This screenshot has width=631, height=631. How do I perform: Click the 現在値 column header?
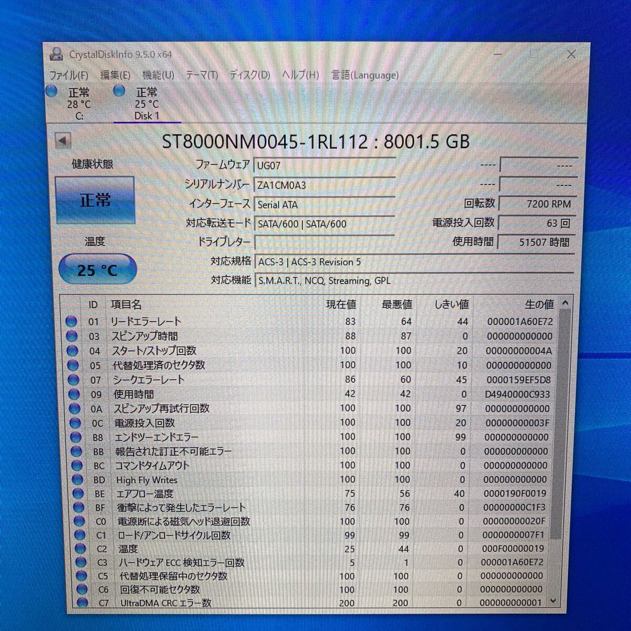341,304
